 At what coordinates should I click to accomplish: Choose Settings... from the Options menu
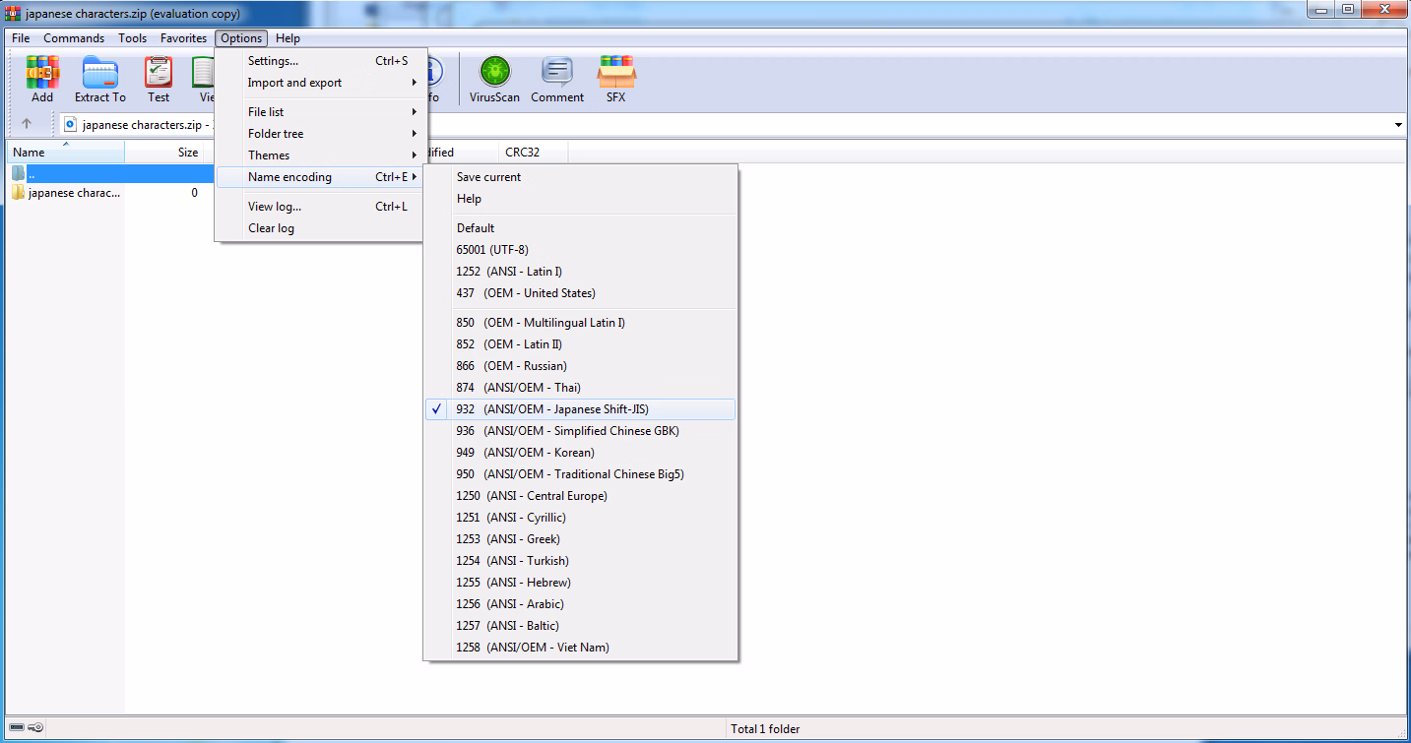pos(321,61)
